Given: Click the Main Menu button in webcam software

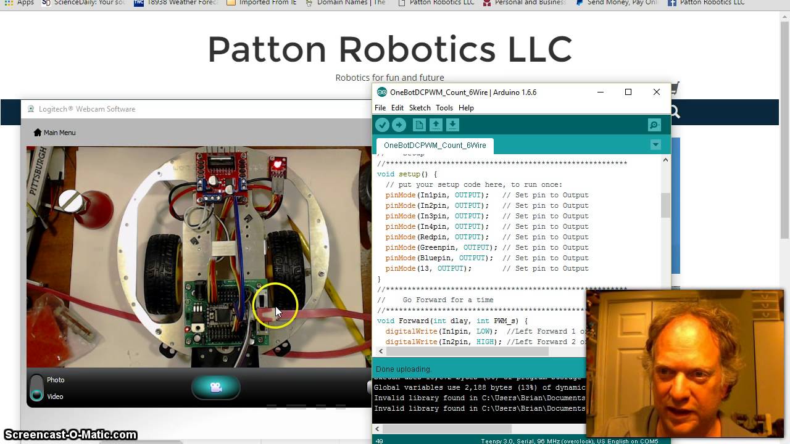Looking at the screenshot, I should (x=54, y=133).
